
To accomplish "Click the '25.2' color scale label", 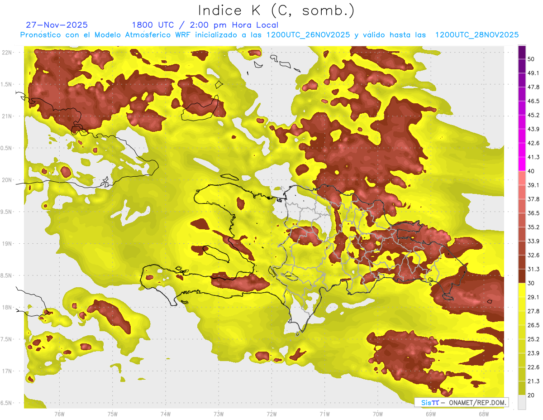I will click(533, 339).
